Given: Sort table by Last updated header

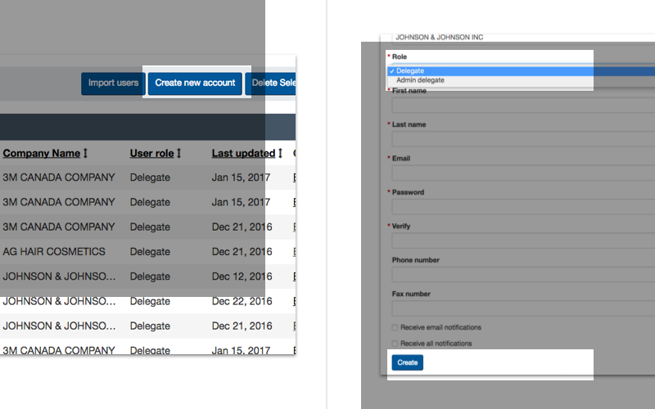Looking at the screenshot, I should click(x=243, y=154).
